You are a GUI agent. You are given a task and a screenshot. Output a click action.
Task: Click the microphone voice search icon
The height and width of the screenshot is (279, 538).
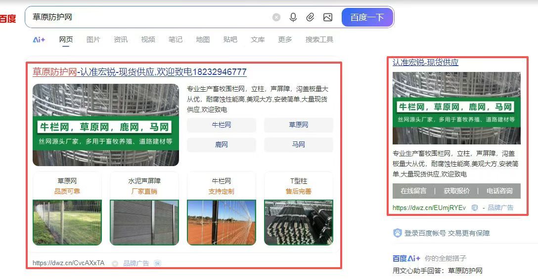point(293,17)
